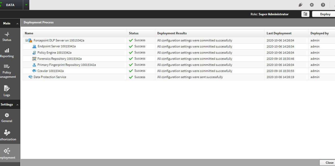Collapse the Settings sidebar section
The height and width of the screenshot is (166, 335).
click(17, 104)
